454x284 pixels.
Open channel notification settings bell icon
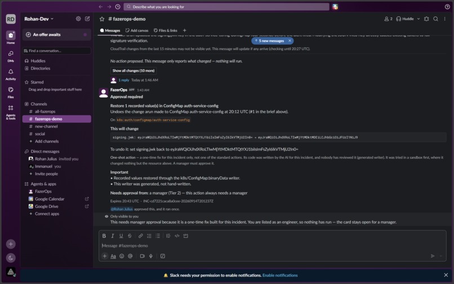tap(426, 19)
